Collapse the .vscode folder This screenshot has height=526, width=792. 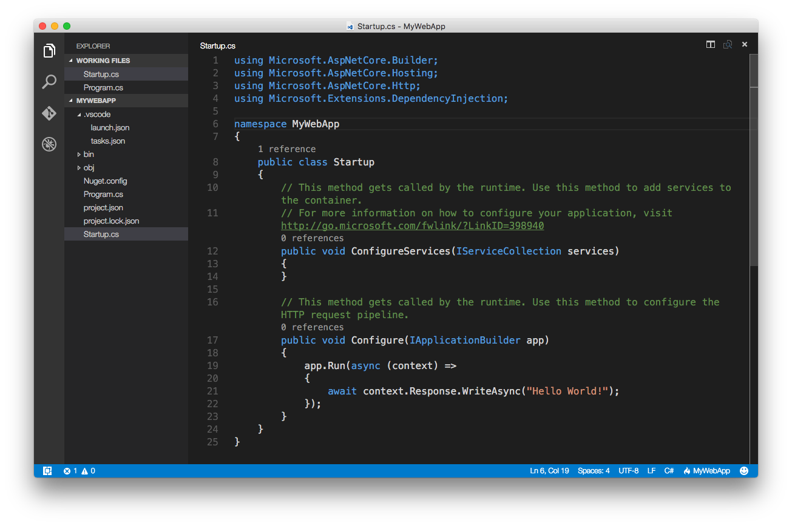(96, 115)
